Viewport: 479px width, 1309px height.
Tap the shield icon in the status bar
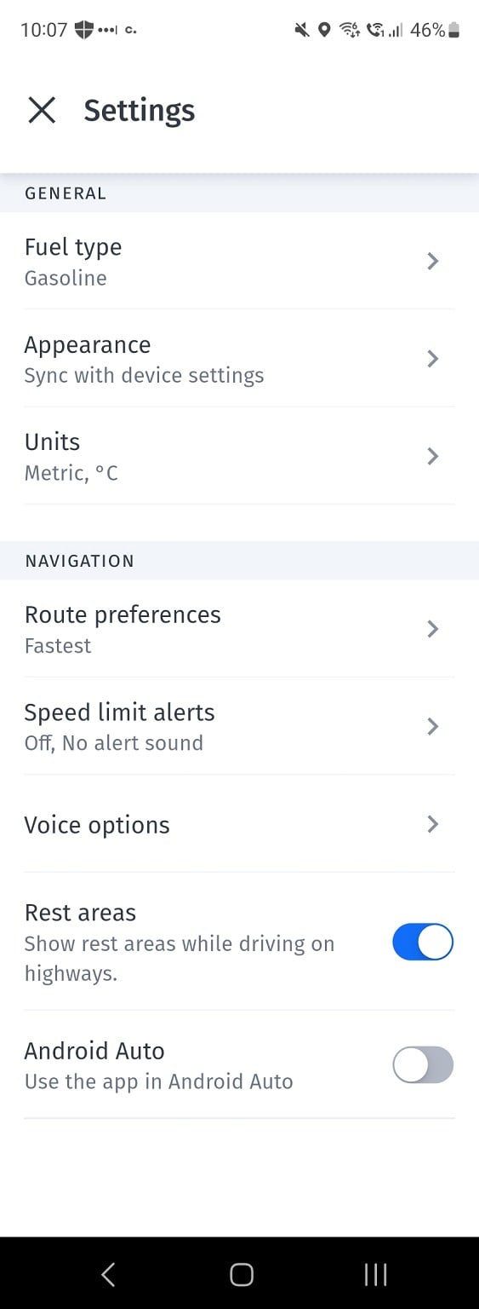[83, 30]
